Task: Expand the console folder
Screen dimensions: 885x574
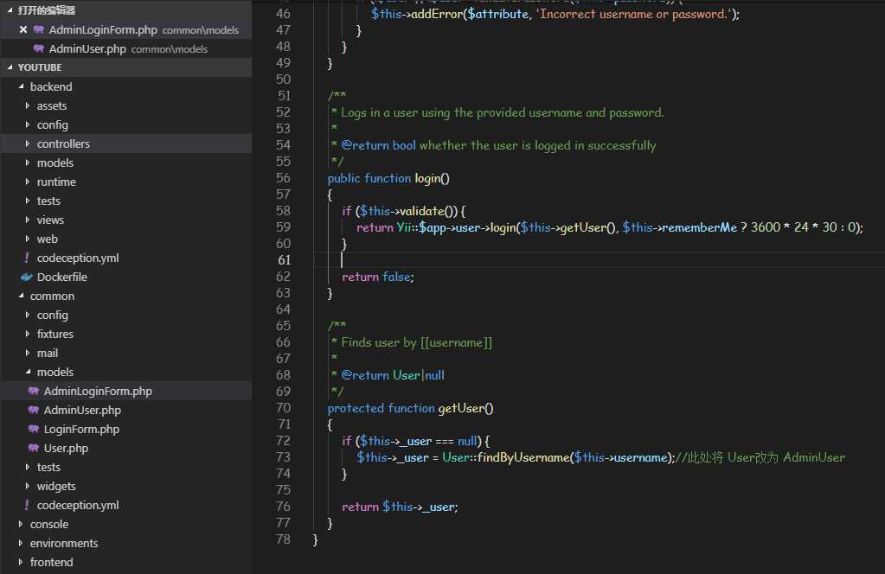Action: tap(20, 525)
